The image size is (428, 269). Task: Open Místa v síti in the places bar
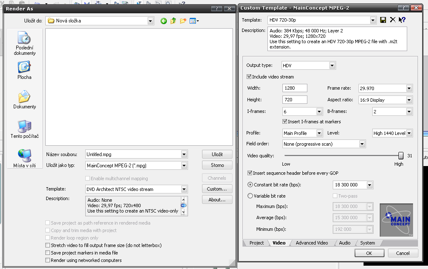point(25,158)
